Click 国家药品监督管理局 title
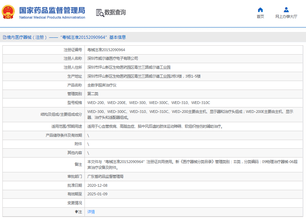Screen dimensions: 306x219 (52, 10)
